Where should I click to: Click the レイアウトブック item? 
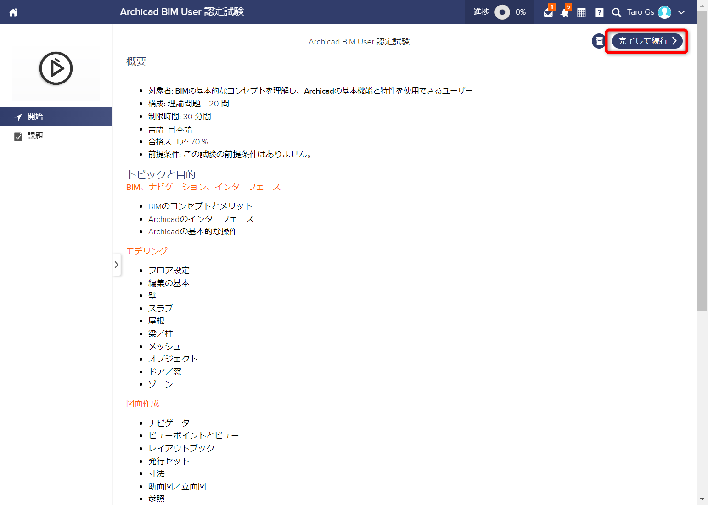click(x=181, y=448)
